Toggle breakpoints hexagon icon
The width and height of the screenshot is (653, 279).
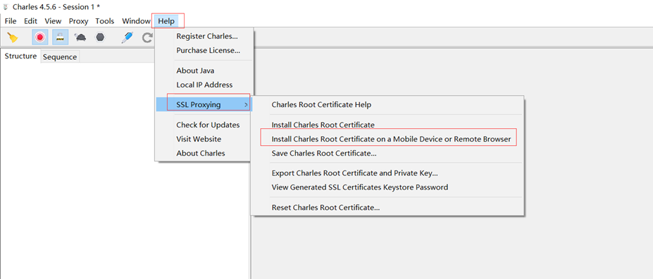(100, 37)
